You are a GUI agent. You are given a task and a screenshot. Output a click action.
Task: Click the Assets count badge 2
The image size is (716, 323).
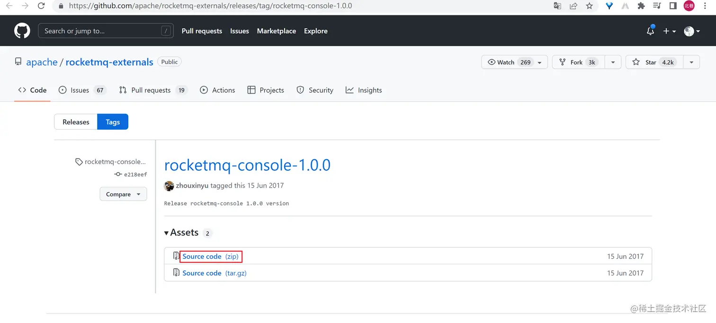pyautogui.click(x=207, y=233)
